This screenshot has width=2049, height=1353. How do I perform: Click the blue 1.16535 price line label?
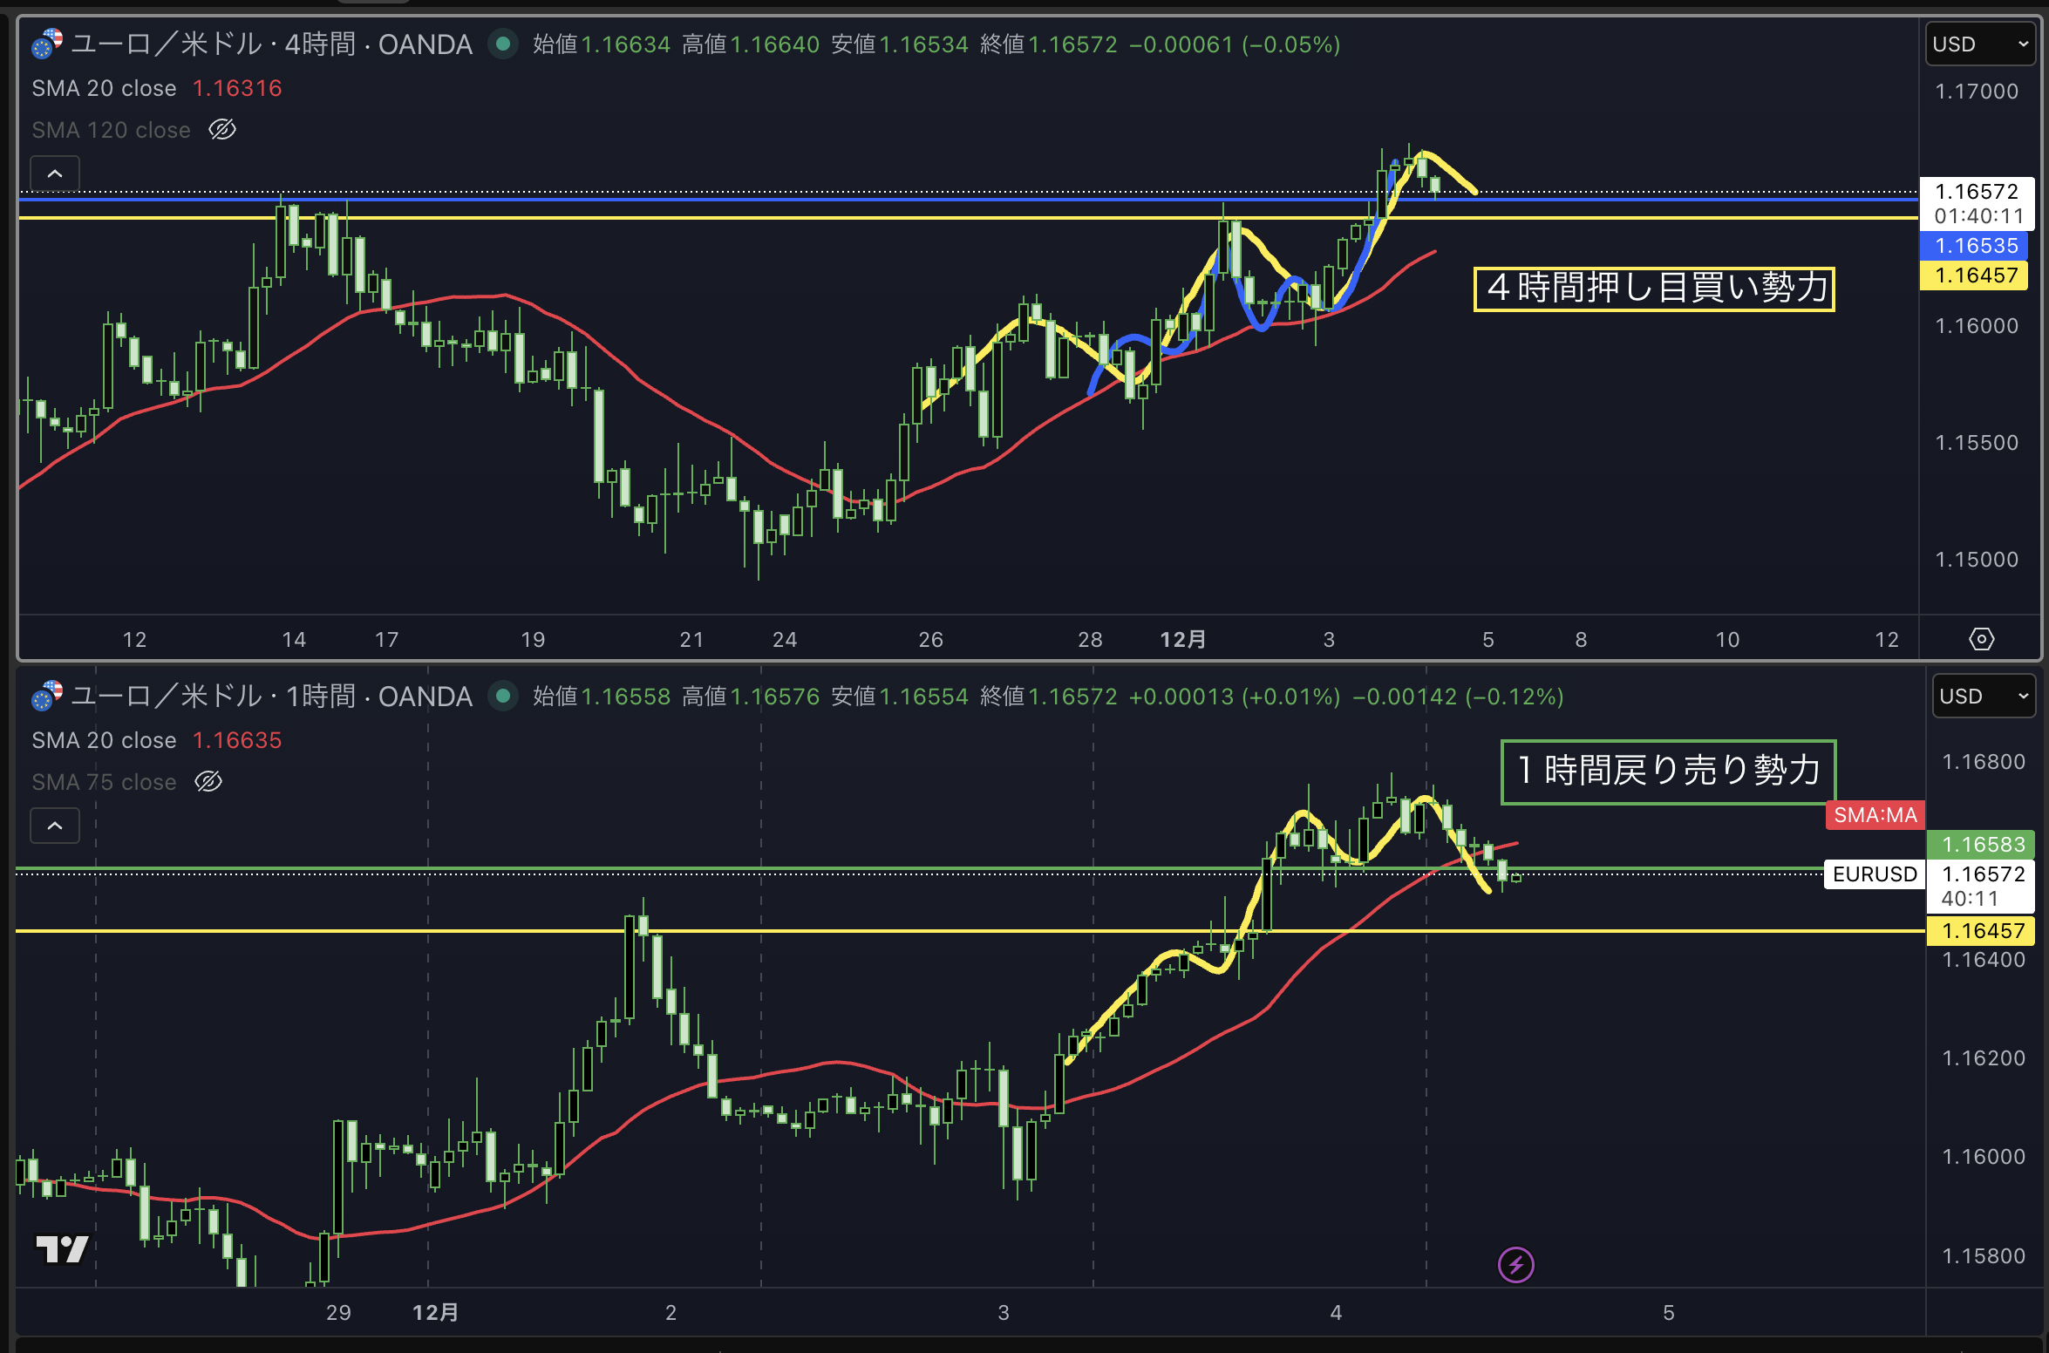click(1976, 246)
